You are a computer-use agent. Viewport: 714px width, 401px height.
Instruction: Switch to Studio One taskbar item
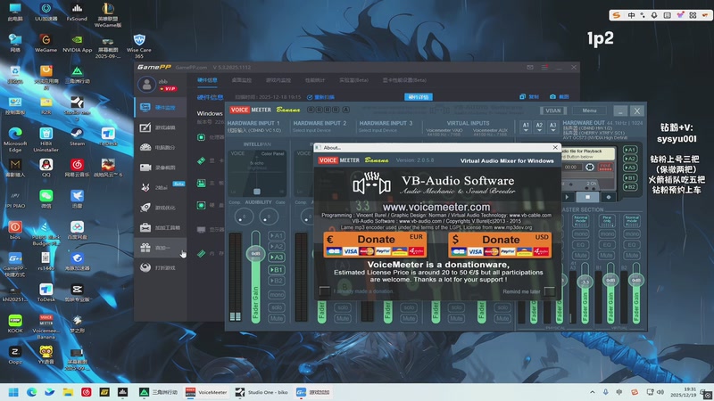[262, 392]
